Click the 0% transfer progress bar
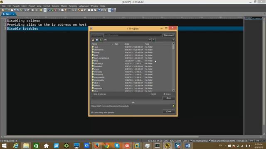The width and height of the screenshot is (266, 149). [133, 102]
